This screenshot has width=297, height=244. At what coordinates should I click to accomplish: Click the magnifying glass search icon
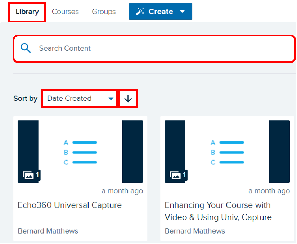coord(26,48)
